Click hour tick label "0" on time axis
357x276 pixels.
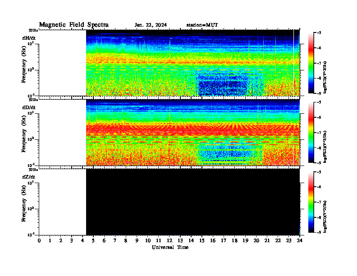point(39,241)
